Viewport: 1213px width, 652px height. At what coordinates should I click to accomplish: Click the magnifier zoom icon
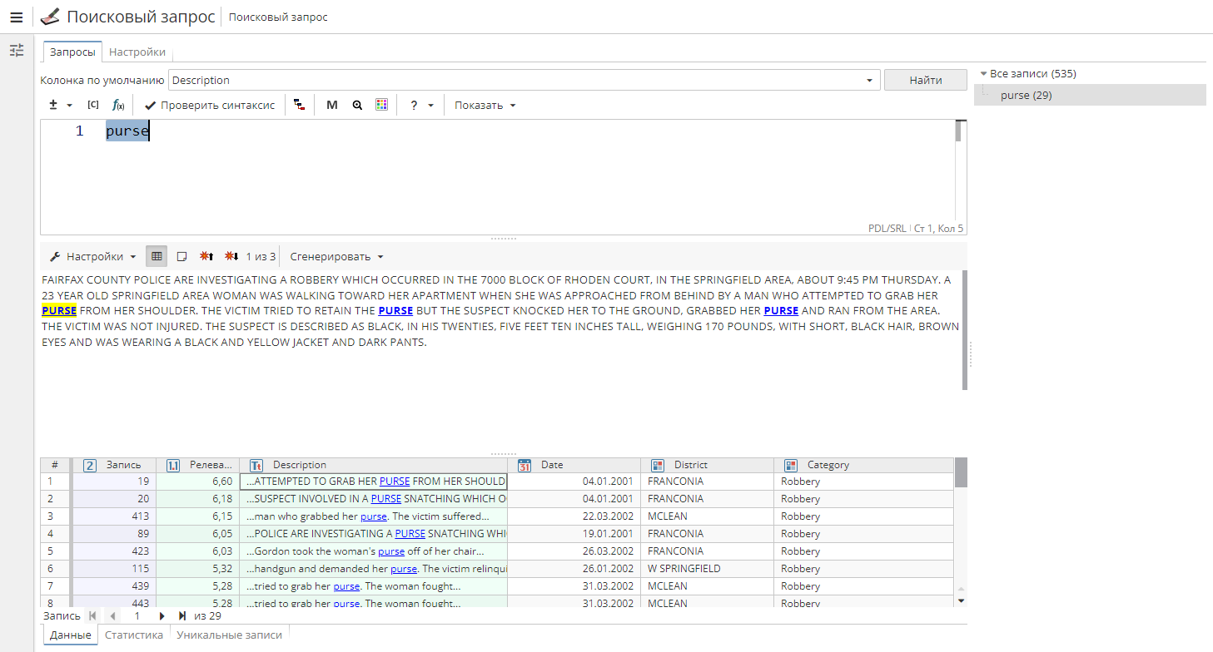[357, 105]
